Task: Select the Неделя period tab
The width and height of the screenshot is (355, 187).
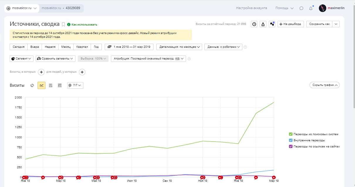Action: tap(50, 47)
